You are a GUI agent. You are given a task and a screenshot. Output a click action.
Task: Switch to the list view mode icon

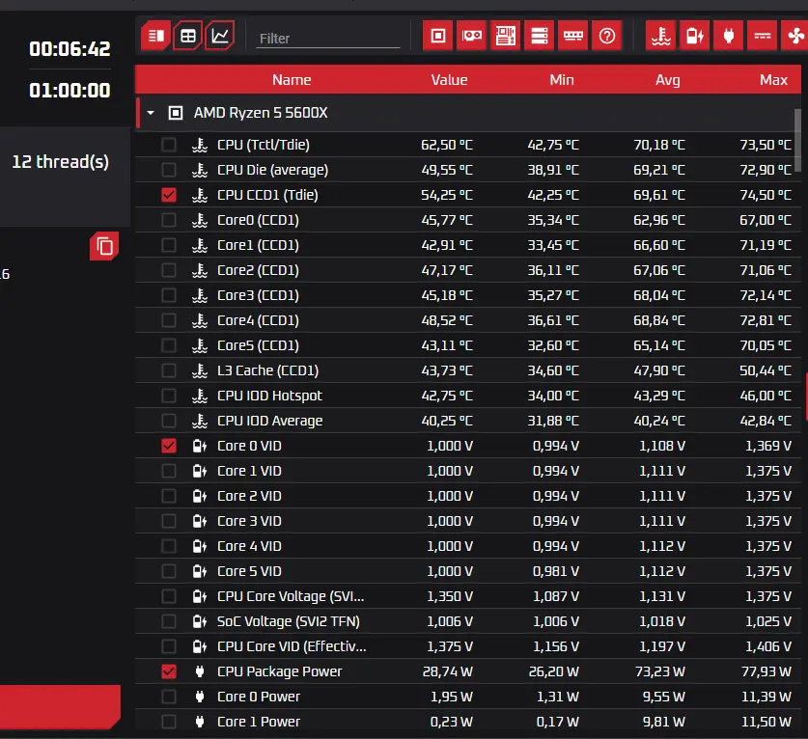155,36
